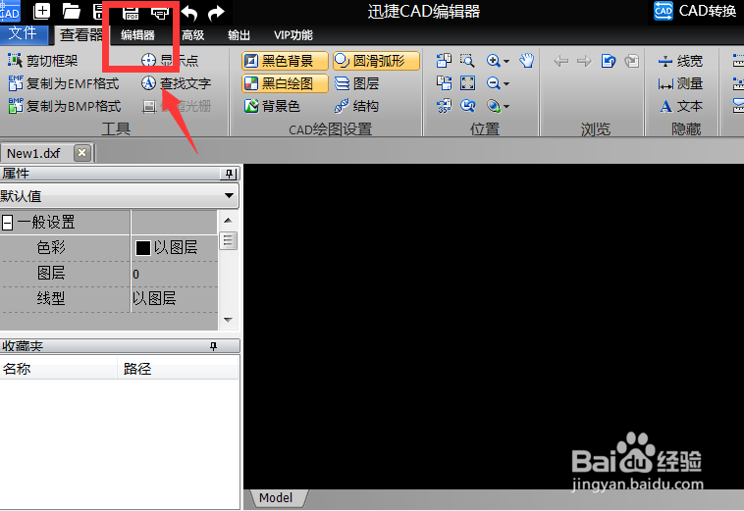Click the 显示点 tool
Viewport: 744px width, 511px height.
point(170,60)
